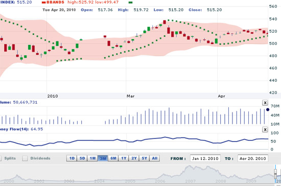Click the BBANDS indicator label
281x186 pixels.
[x=55, y=3]
